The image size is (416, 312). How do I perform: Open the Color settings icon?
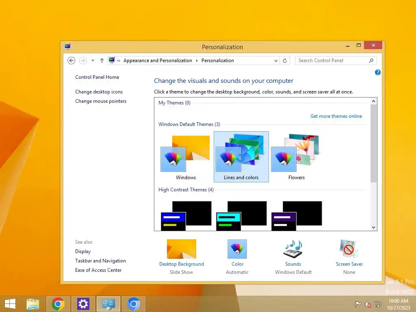click(x=237, y=249)
